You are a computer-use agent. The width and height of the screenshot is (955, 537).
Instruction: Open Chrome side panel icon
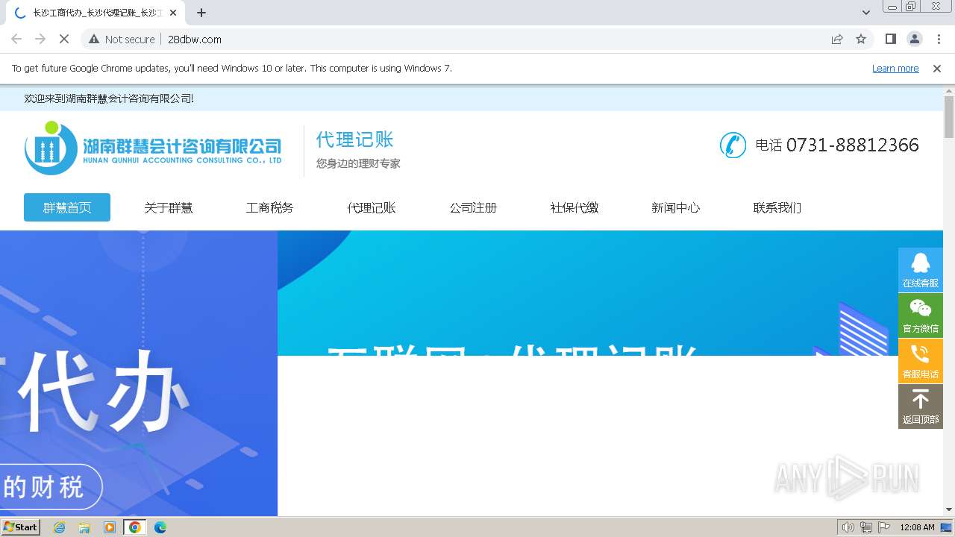click(890, 39)
